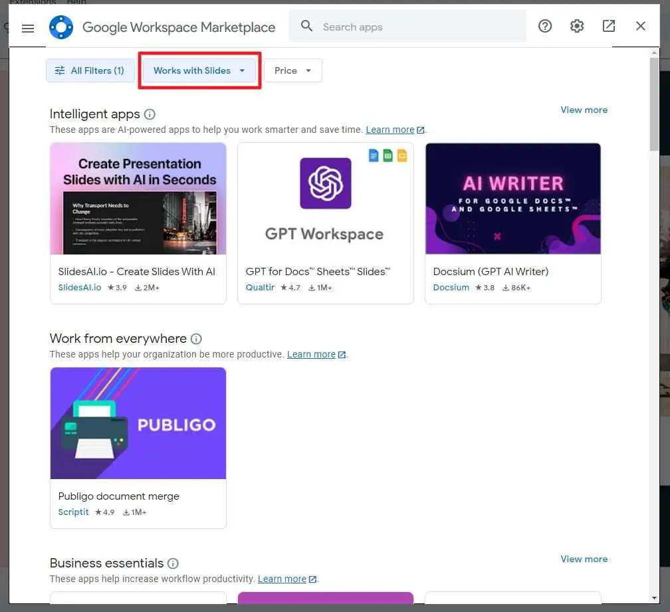This screenshot has height=612, width=670.
Task: Open the Publigo card thumbnail
Action: tap(138, 423)
